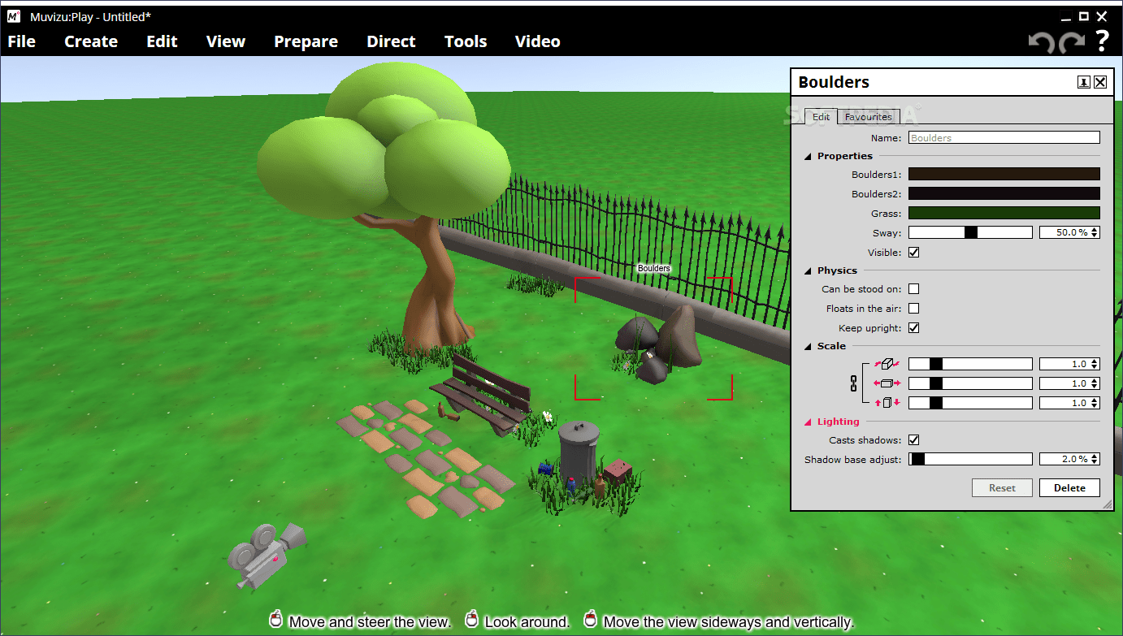Click the Sway slider track
The image size is (1123, 636).
(970, 232)
